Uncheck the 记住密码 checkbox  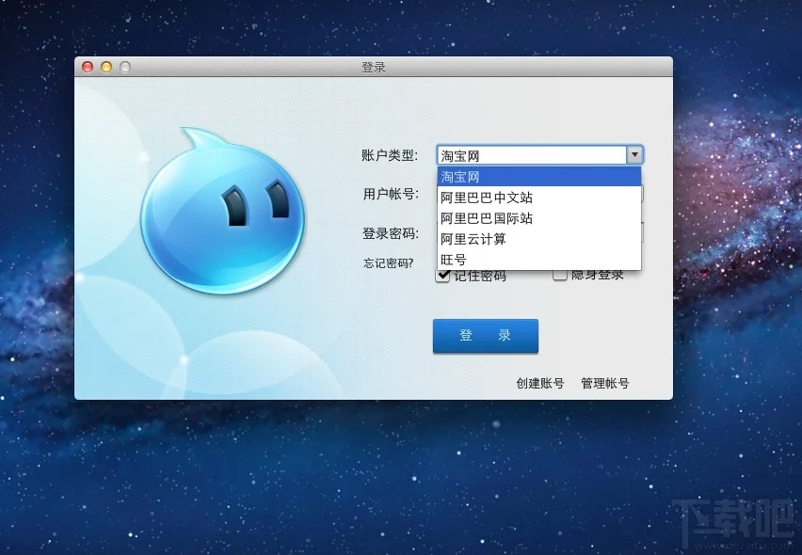coord(442,276)
